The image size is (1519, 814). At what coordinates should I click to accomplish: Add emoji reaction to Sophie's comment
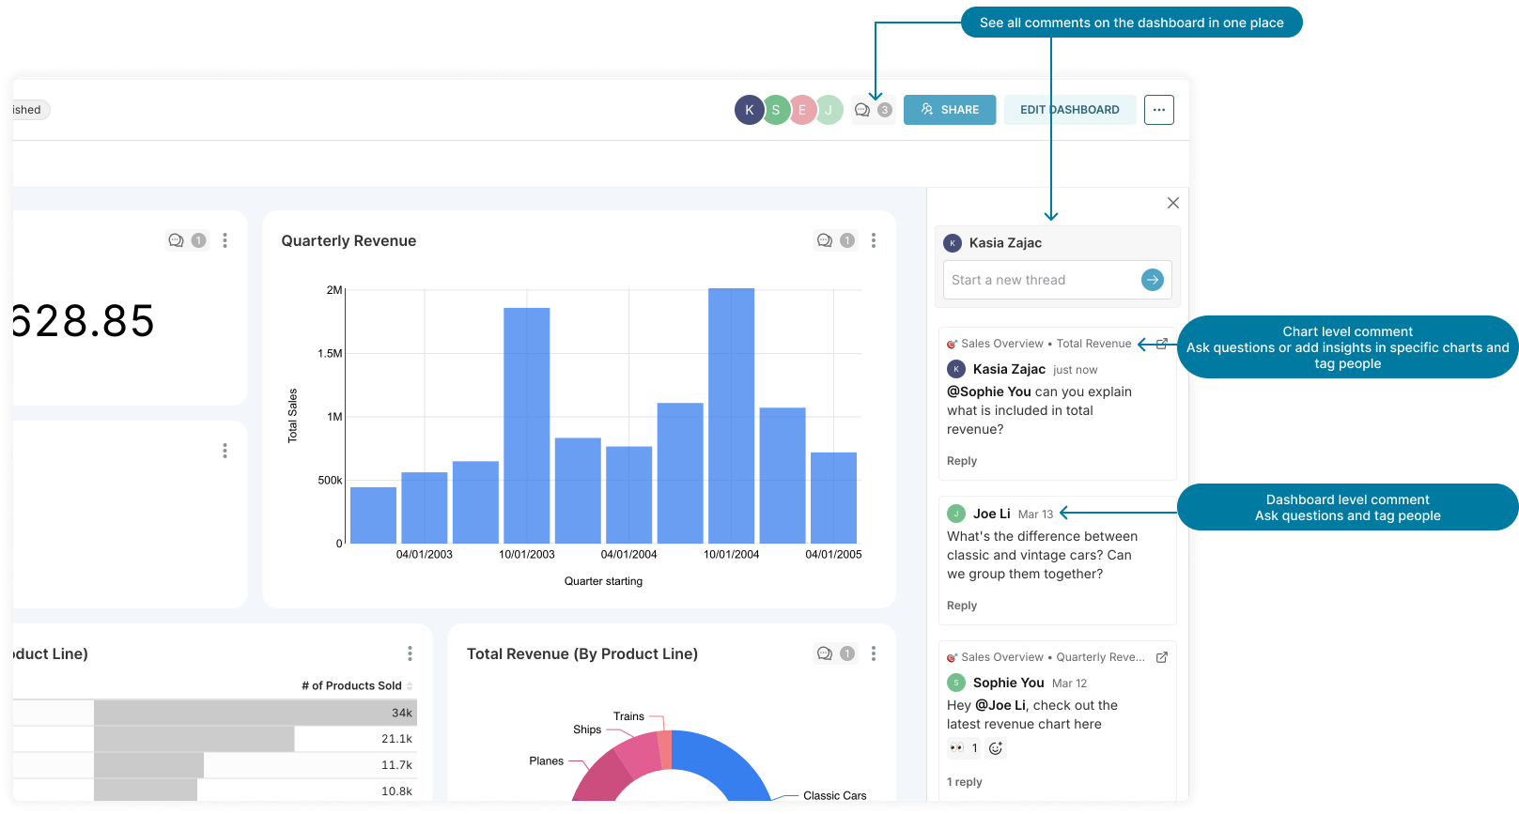click(x=996, y=748)
